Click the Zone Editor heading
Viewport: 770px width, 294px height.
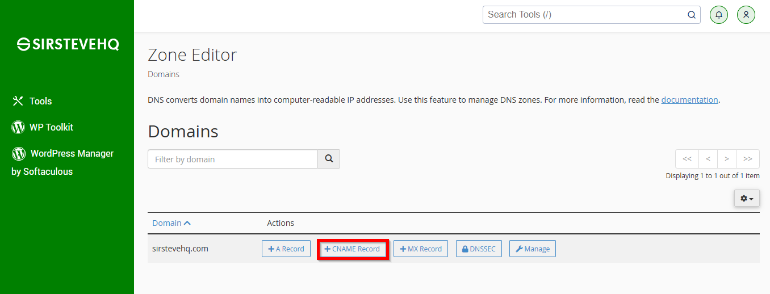pos(192,55)
